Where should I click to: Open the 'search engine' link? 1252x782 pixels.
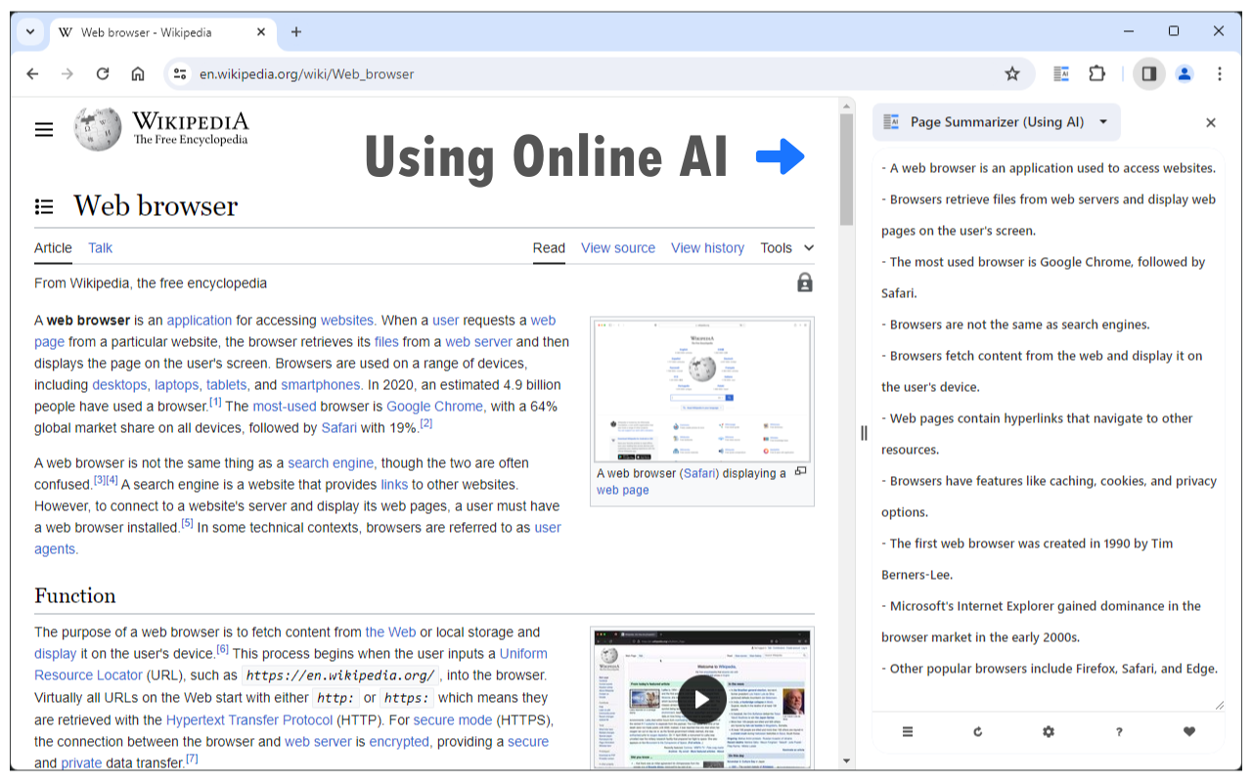click(x=333, y=463)
